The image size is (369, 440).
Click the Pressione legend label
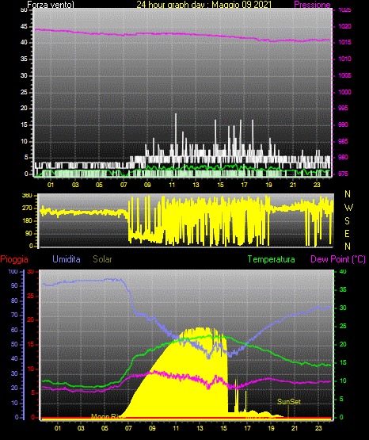coord(312,5)
